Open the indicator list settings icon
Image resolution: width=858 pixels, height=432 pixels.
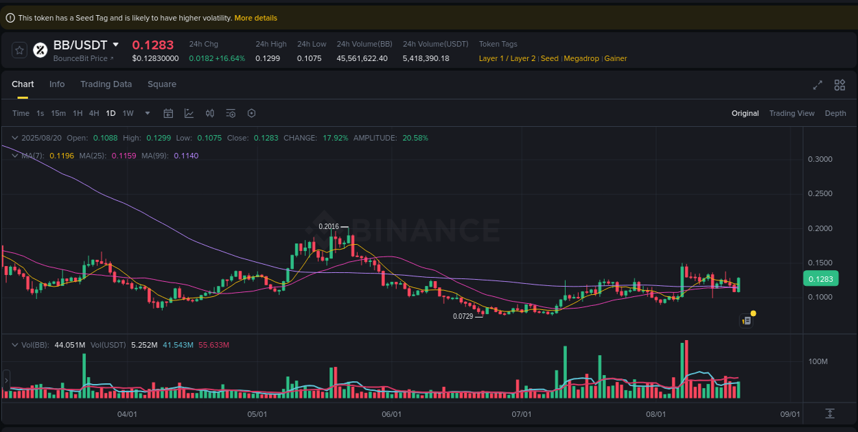click(231, 113)
